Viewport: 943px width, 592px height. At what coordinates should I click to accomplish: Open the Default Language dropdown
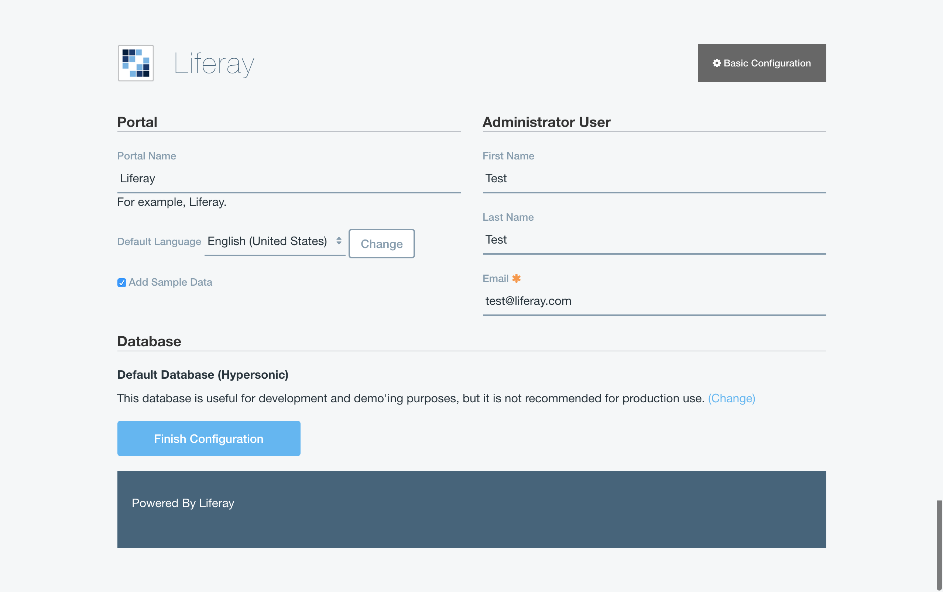coord(275,242)
